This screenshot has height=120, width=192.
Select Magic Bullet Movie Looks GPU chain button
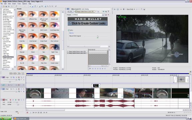tap(85, 12)
